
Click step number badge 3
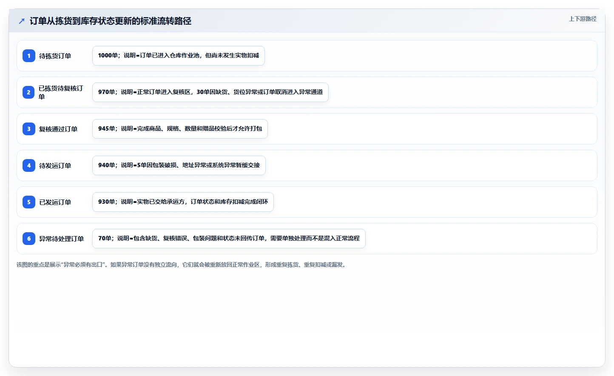[29, 129]
